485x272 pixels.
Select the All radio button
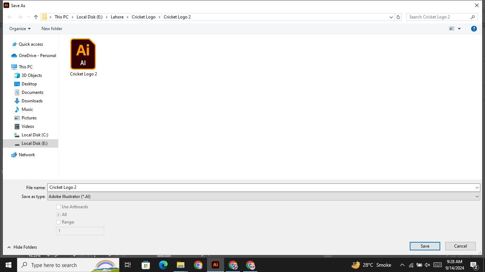coord(59,215)
